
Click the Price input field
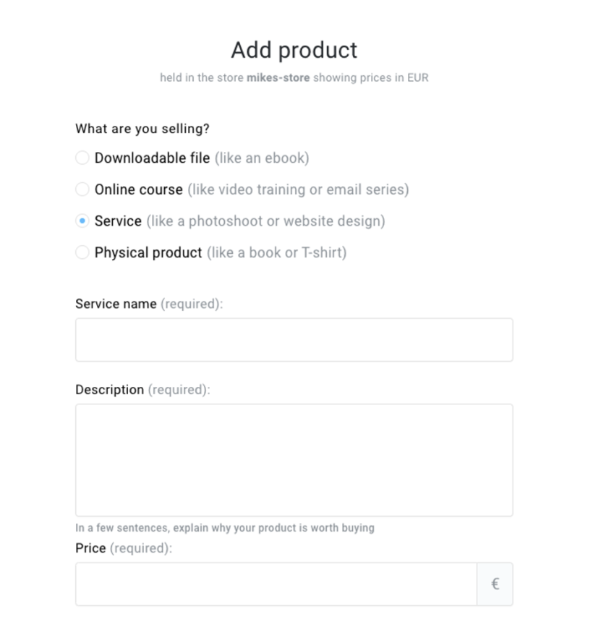click(275, 584)
